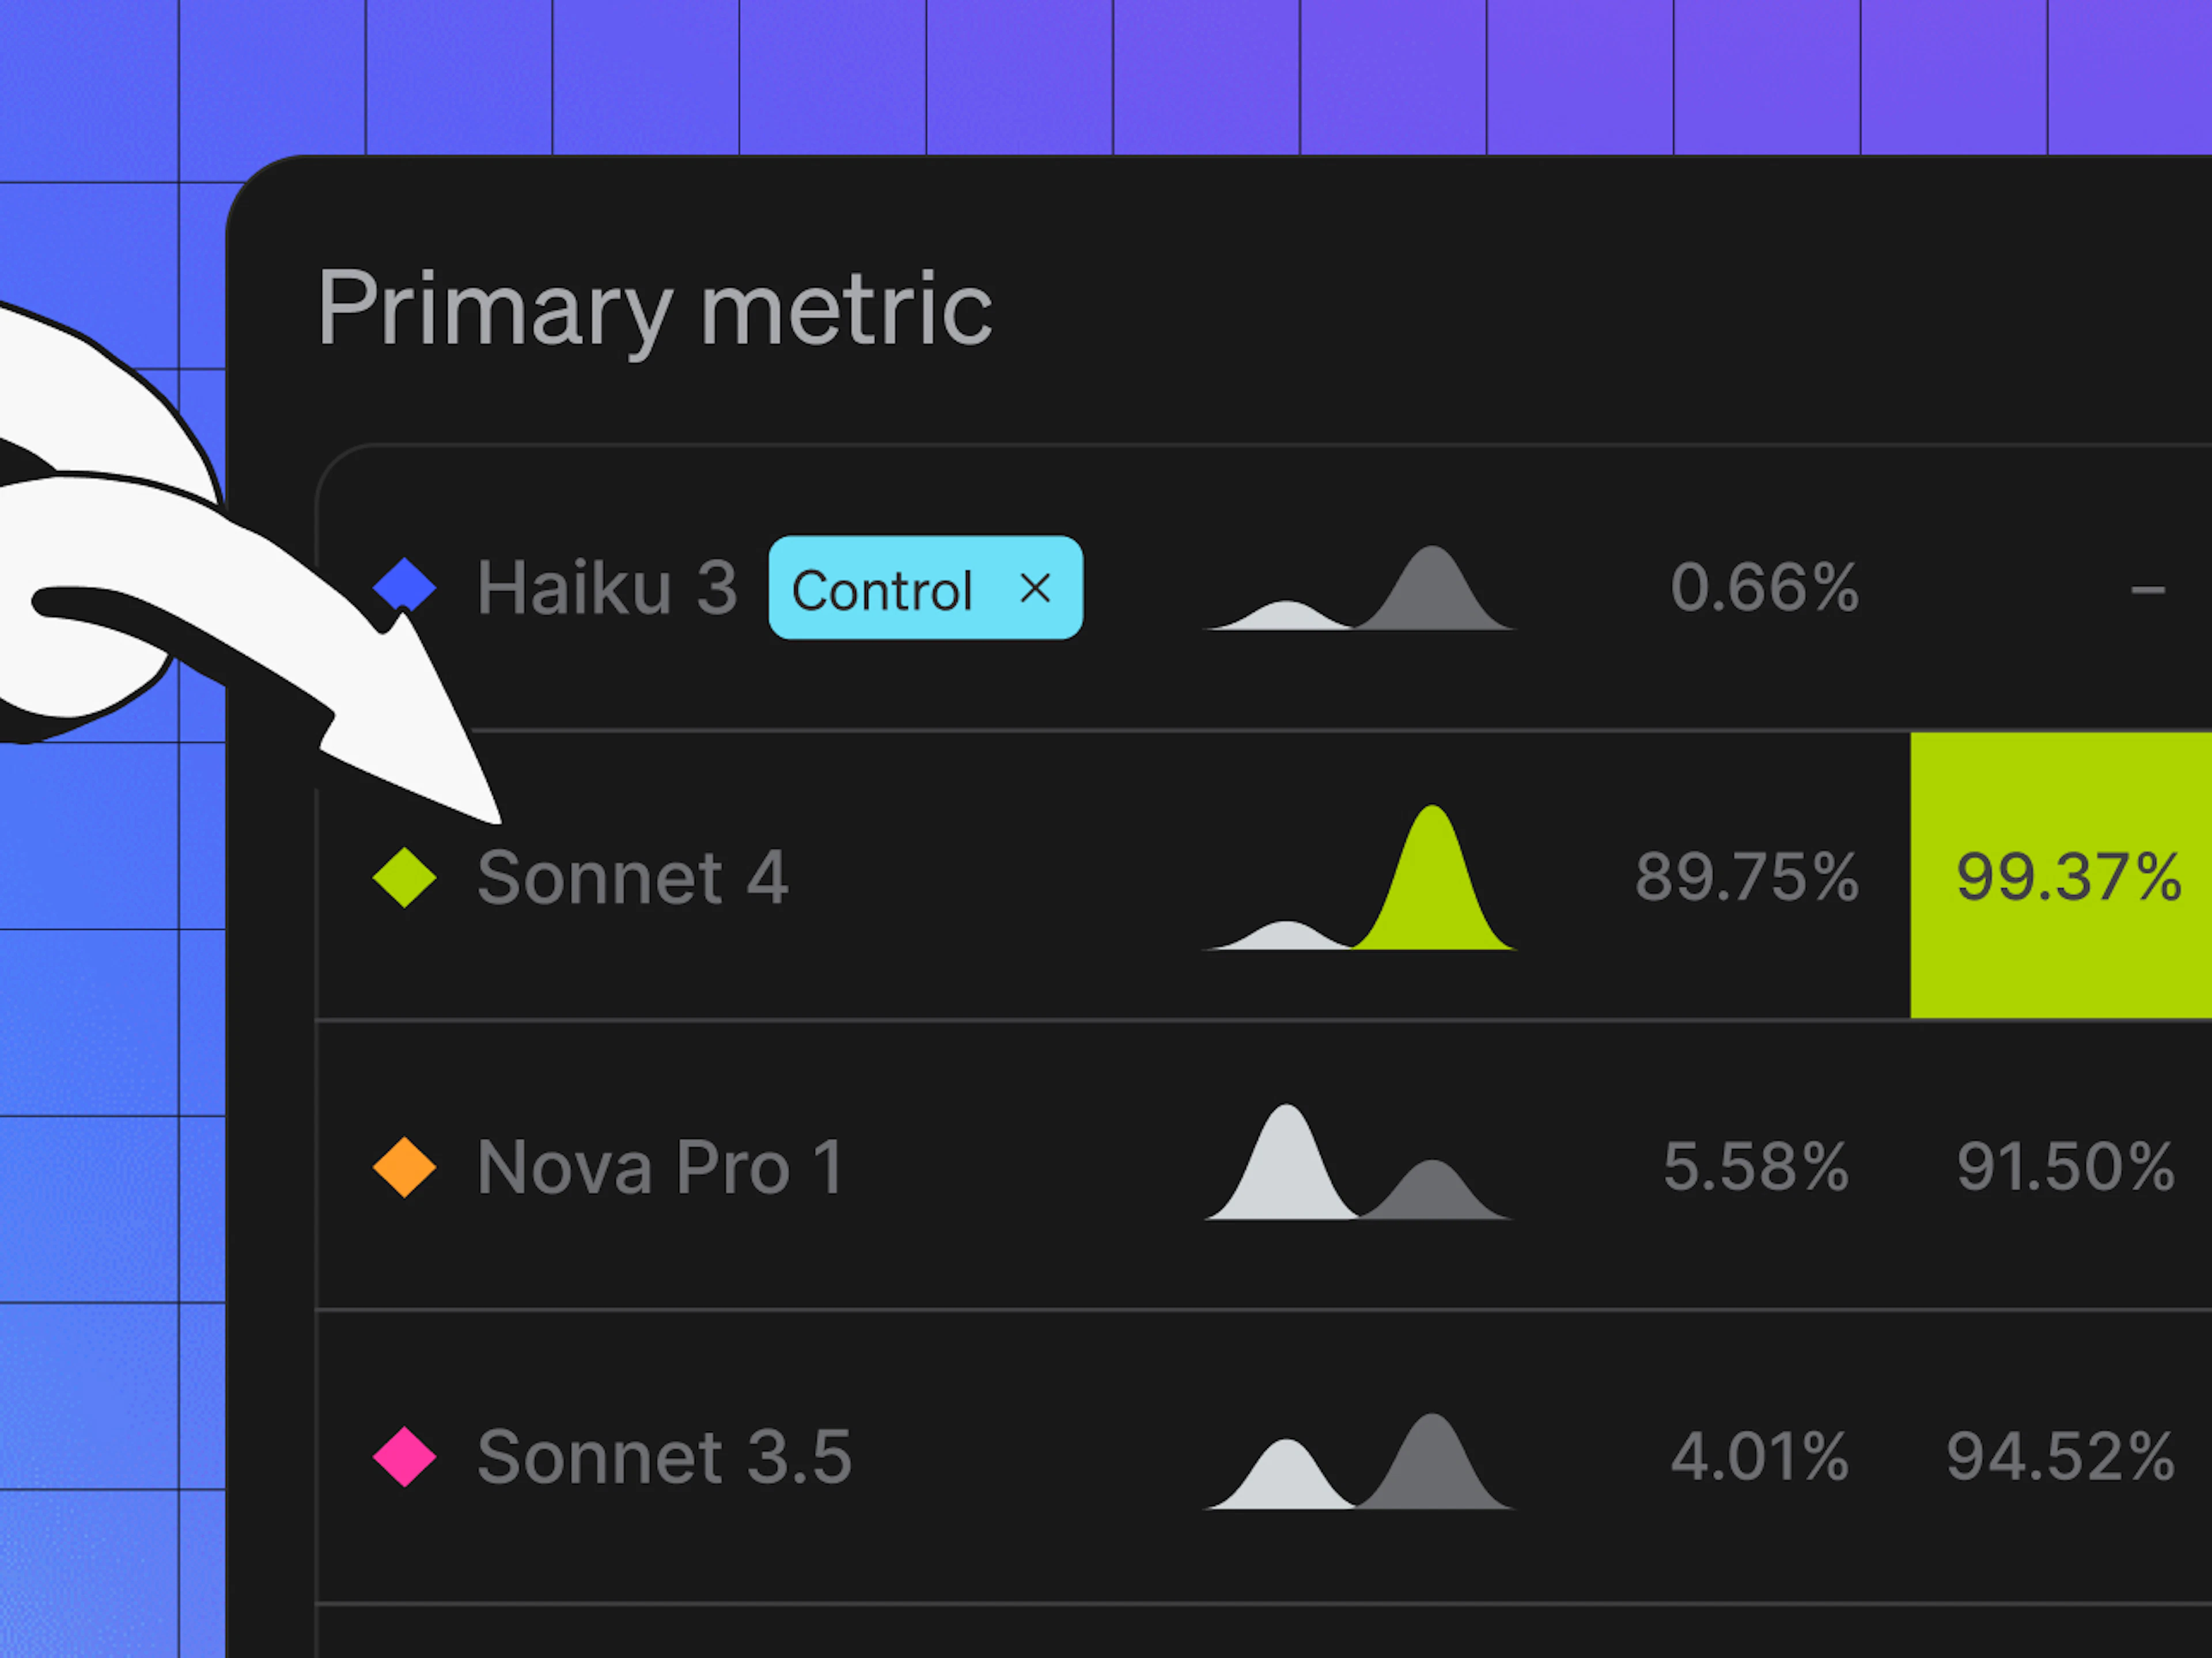Viewport: 2212px width, 1658px height.
Task: Open the Nova Pro 1 distribution chart
Action: click(x=1359, y=1161)
